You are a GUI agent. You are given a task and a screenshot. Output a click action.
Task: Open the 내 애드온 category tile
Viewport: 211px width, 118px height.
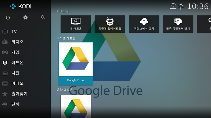76,24
